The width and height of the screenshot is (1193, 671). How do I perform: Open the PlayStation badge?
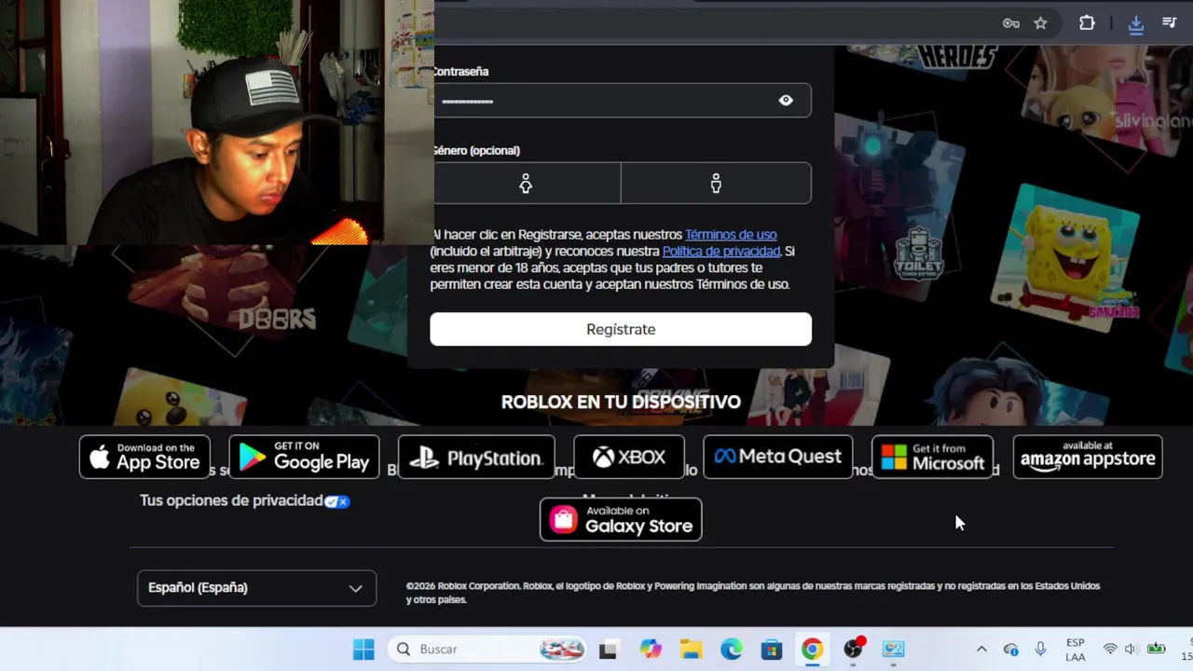(x=476, y=457)
